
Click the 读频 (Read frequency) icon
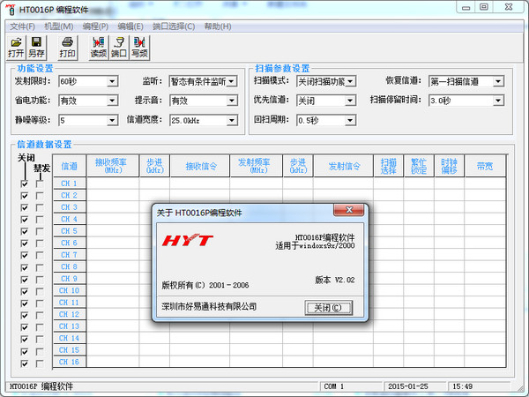click(x=98, y=47)
